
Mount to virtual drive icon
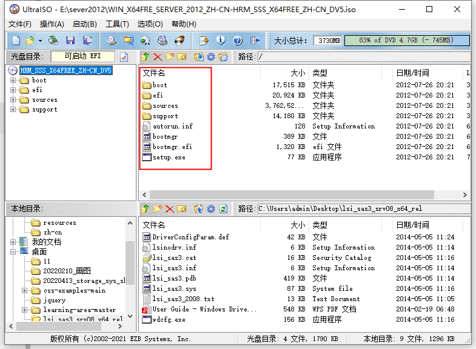pyautogui.click(x=163, y=41)
